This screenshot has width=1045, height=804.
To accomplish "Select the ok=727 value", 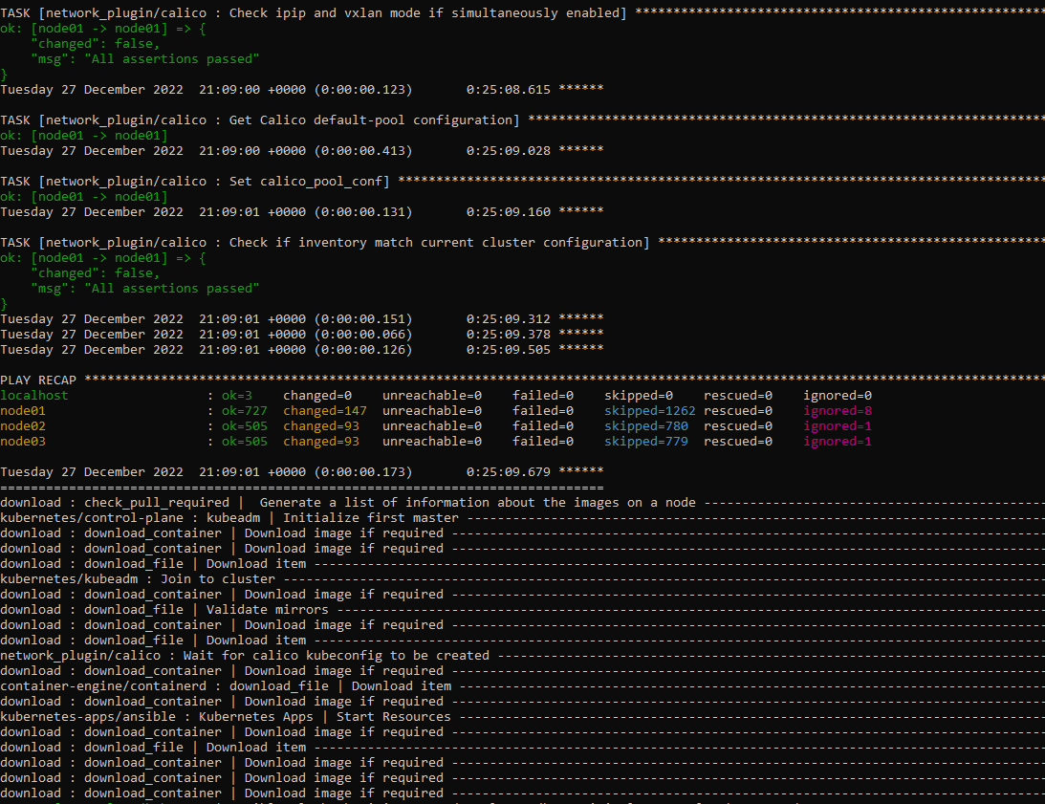I will tap(245, 411).
